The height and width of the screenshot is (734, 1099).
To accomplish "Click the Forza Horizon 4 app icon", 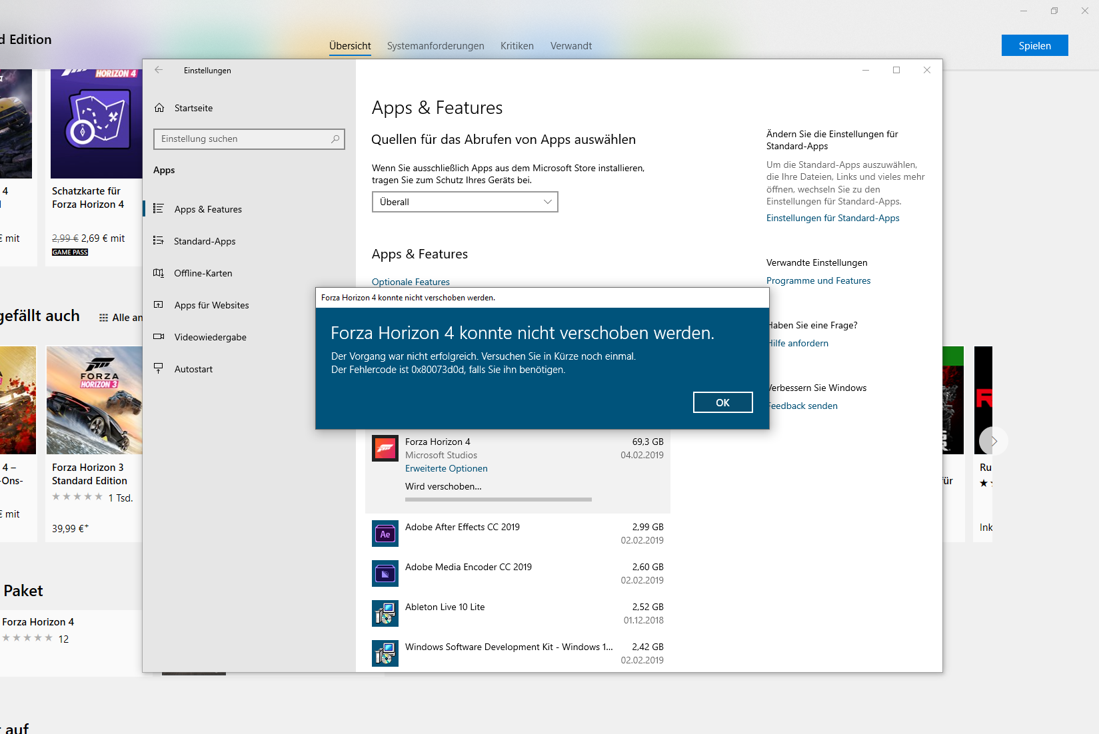I will tap(385, 448).
